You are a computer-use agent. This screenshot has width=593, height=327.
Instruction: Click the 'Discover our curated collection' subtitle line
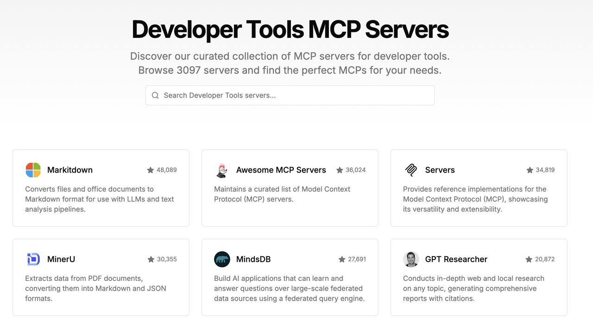click(x=290, y=56)
